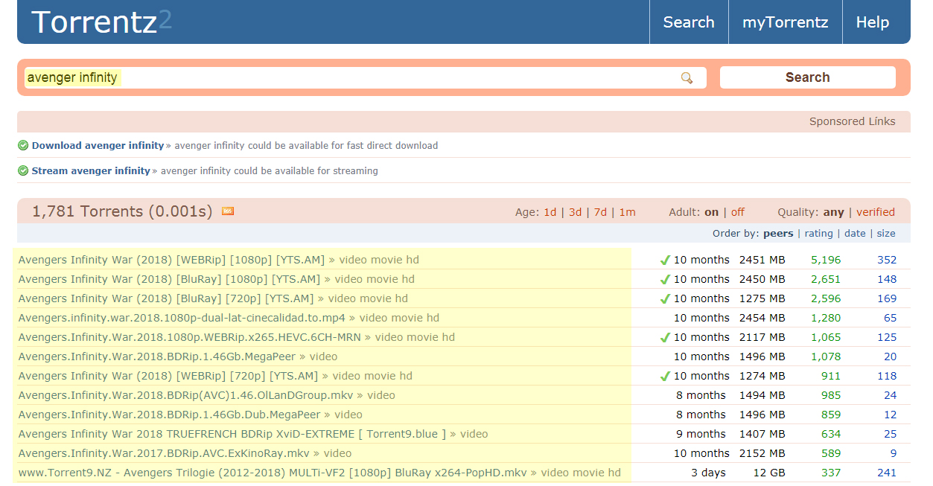Click the magnifier icon in search box
Screen dimensions: 933x486
pos(687,77)
